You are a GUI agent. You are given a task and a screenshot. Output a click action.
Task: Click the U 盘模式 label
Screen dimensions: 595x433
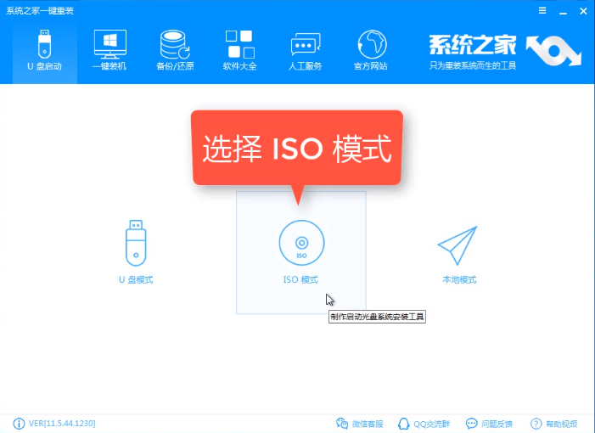click(x=136, y=279)
